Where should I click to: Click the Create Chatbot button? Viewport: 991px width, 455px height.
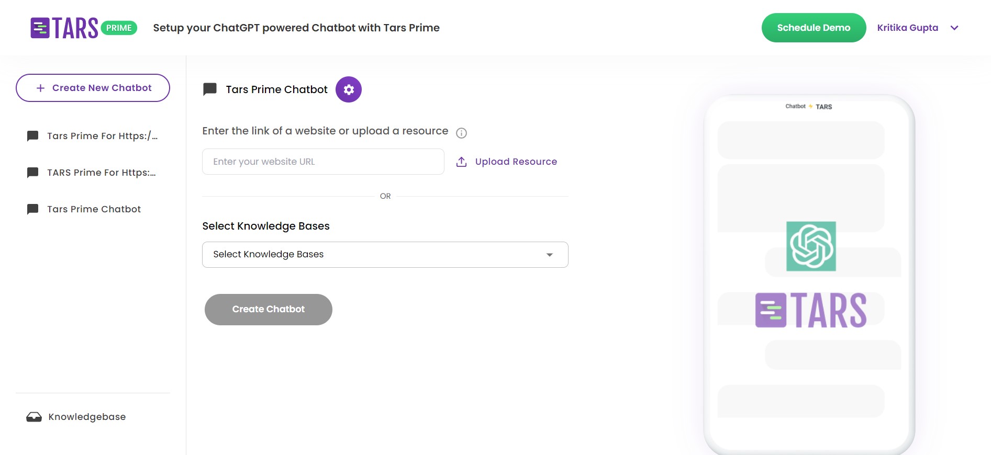click(268, 309)
